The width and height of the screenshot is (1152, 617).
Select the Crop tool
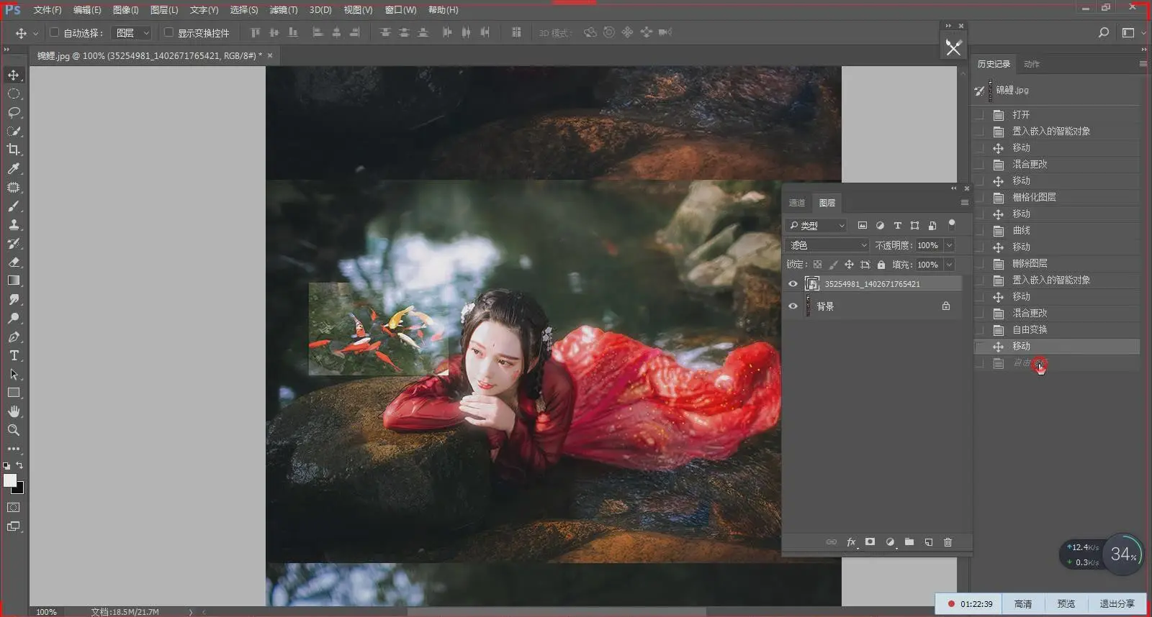point(14,150)
